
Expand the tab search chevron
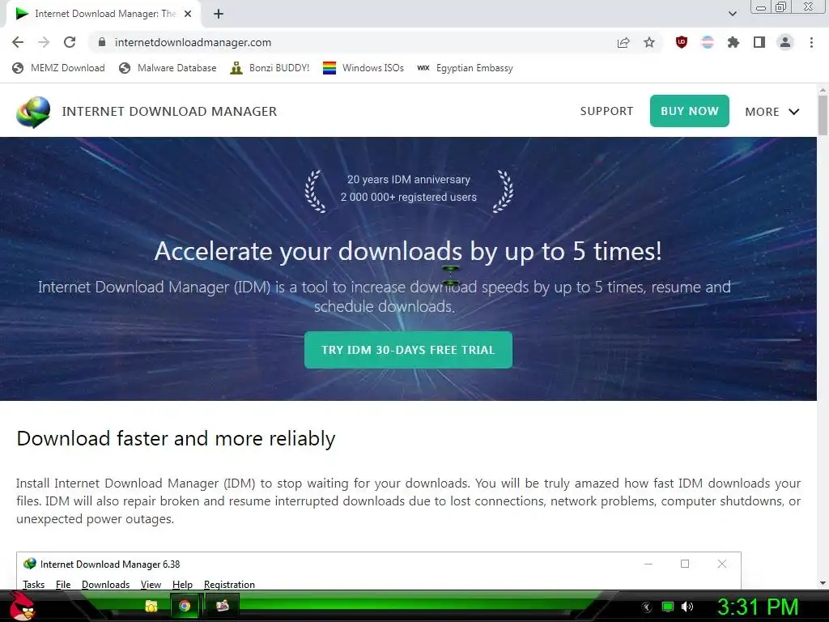[732, 14]
